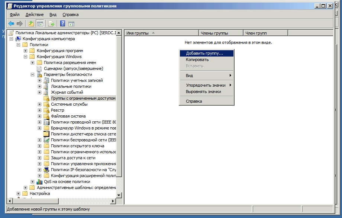Open help via blue question mark icon
Screen dimensions: 342x218
pyautogui.click(x=63, y=24)
